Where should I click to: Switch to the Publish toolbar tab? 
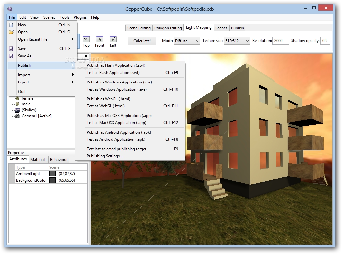click(237, 28)
